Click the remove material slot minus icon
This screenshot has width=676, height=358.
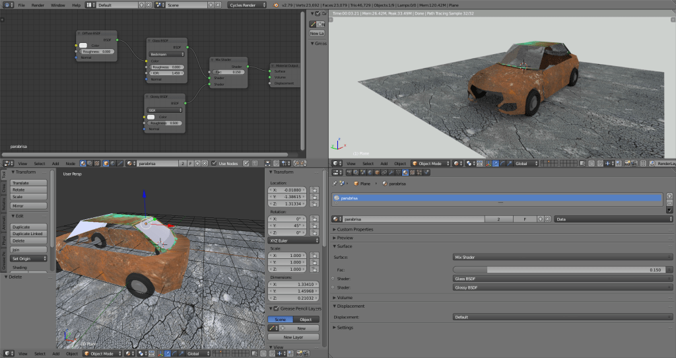(x=669, y=203)
